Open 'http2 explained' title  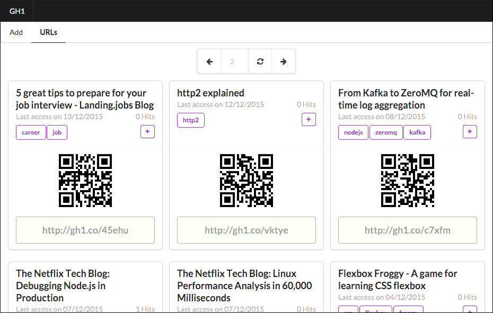coord(210,93)
